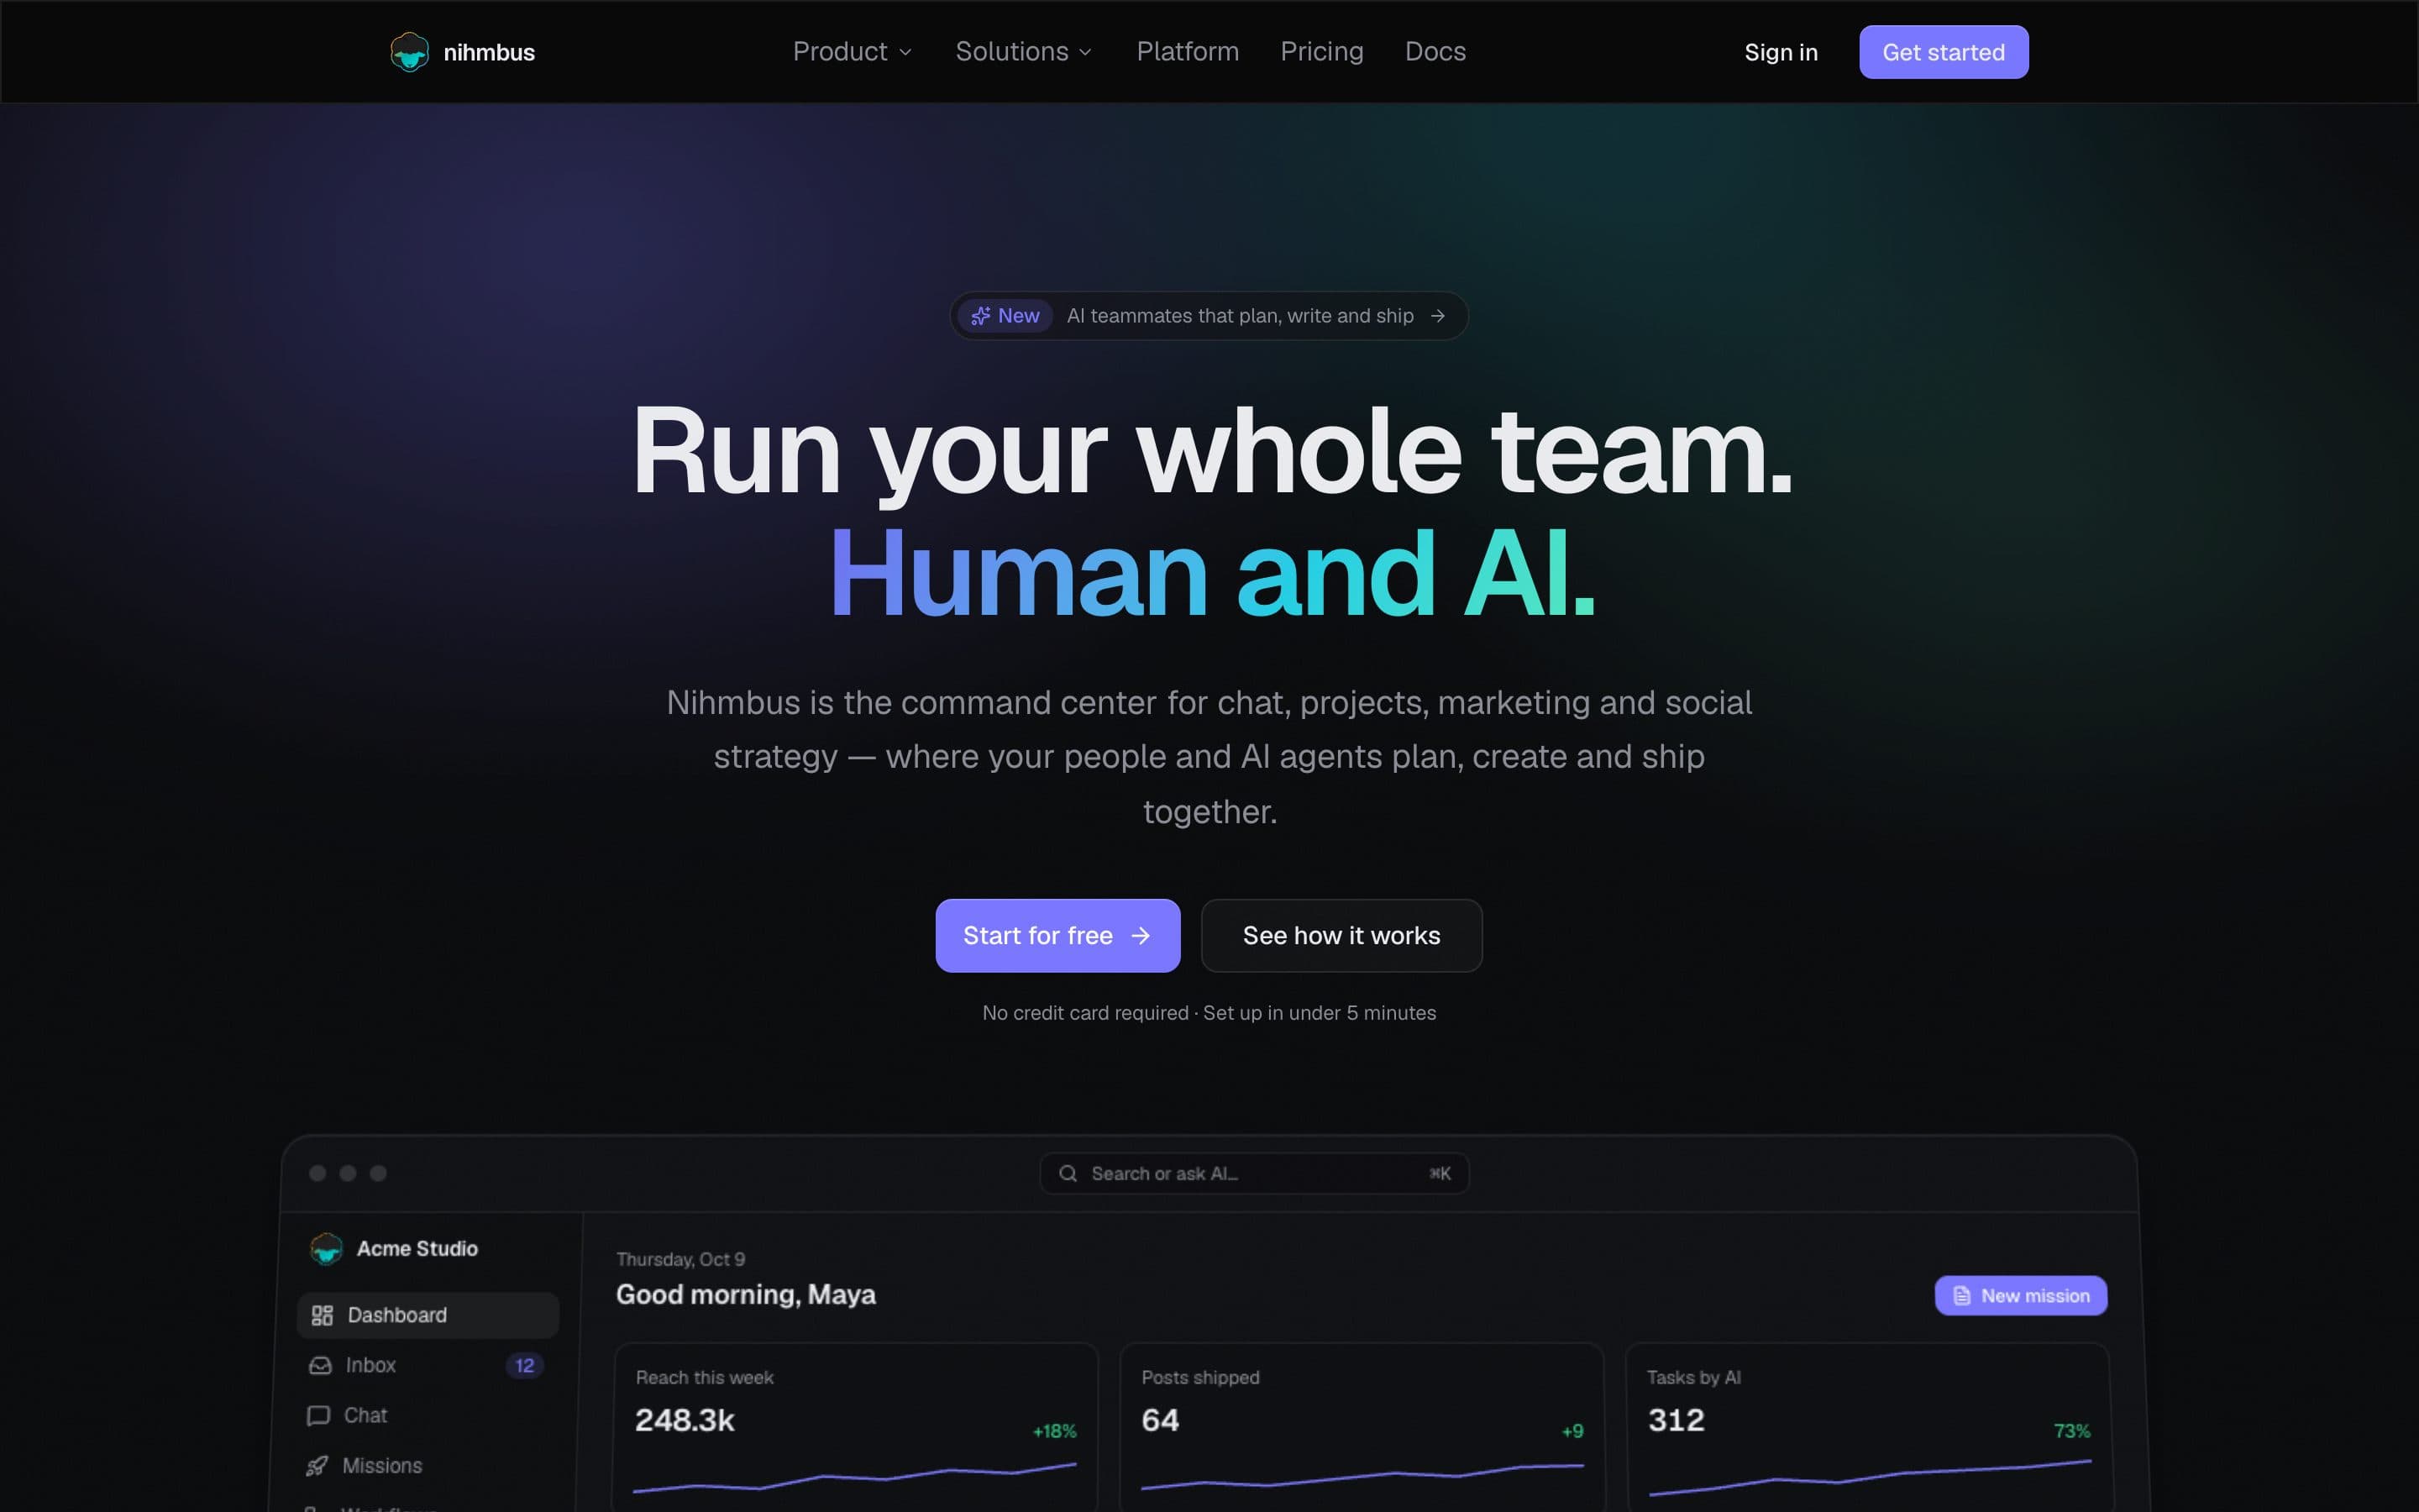Click Start for free button
The width and height of the screenshot is (2419, 1512).
coord(1057,935)
